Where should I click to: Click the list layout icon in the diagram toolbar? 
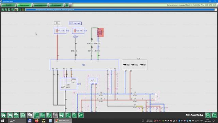(20, 10)
